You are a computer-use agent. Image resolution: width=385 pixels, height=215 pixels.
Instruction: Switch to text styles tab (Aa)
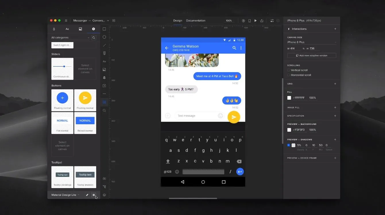pyautogui.click(x=67, y=29)
